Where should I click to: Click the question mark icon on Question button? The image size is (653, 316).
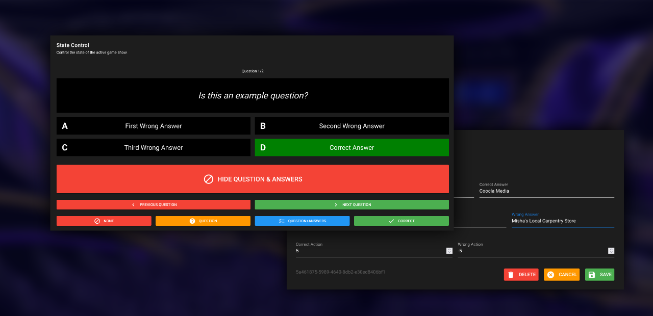tap(192, 221)
